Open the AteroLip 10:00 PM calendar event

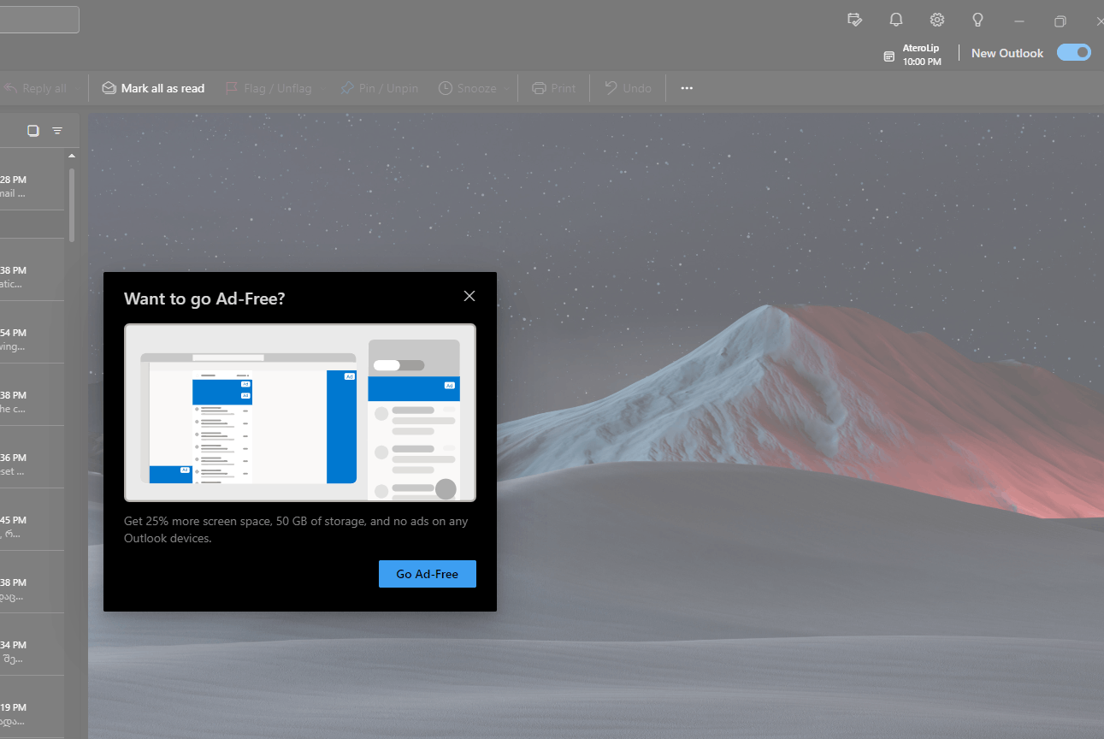(x=912, y=56)
